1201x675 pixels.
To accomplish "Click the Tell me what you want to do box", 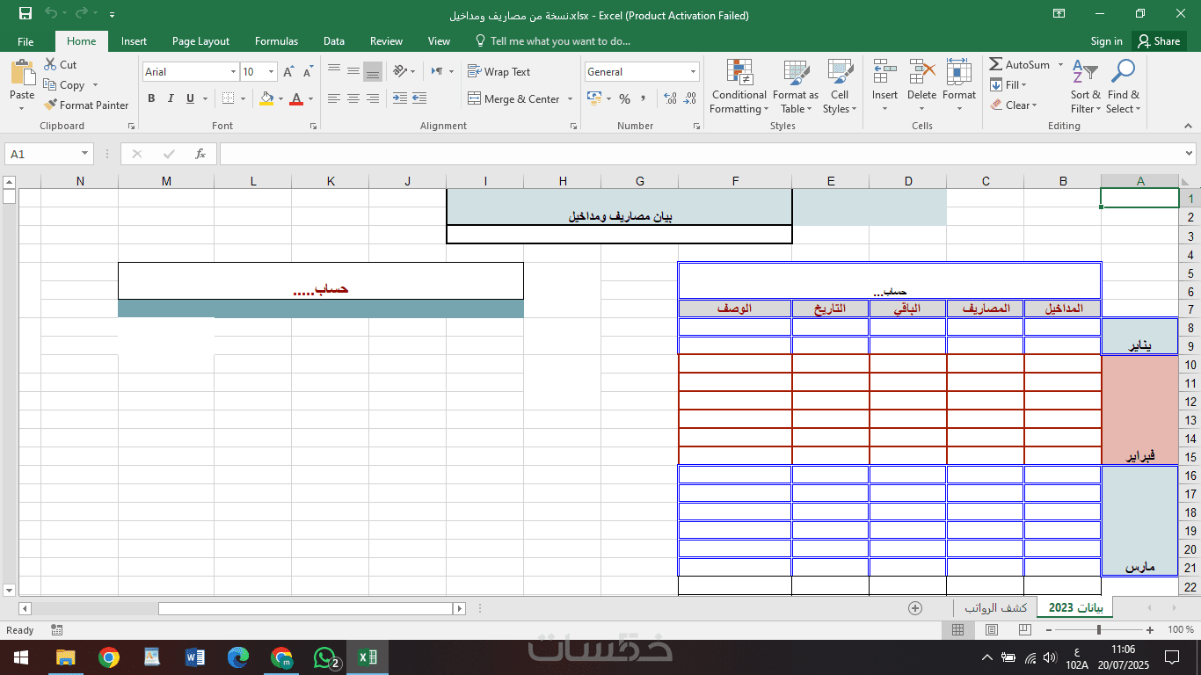I will (553, 41).
